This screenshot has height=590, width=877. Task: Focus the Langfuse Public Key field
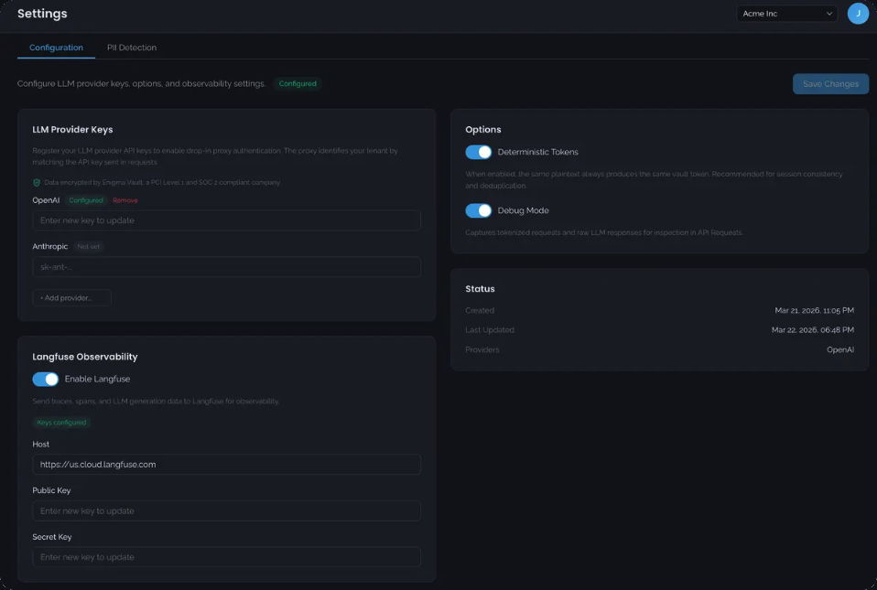point(226,510)
